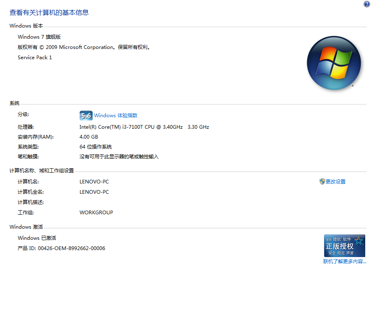Click the 64 位操作系统 system type value
This screenshot has height=313, width=371.
pyautogui.click(x=96, y=147)
